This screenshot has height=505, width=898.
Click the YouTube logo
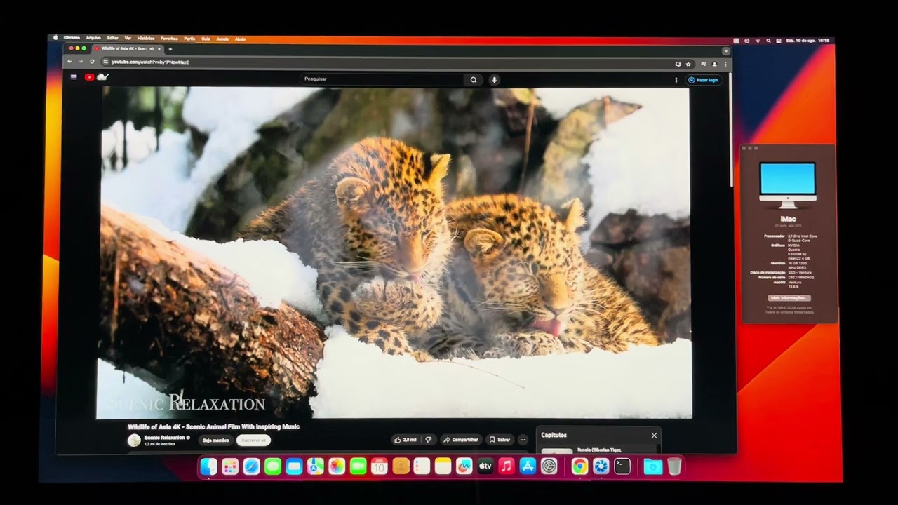point(97,77)
